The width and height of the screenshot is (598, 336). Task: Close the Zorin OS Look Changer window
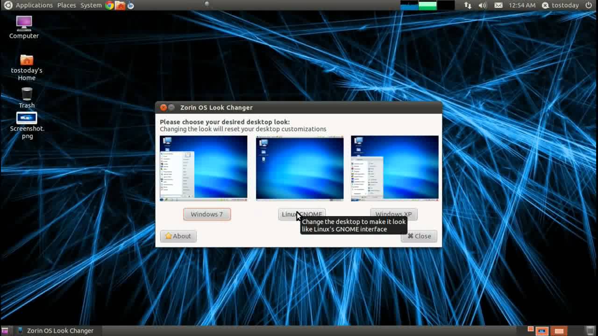click(x=164, y=107)
